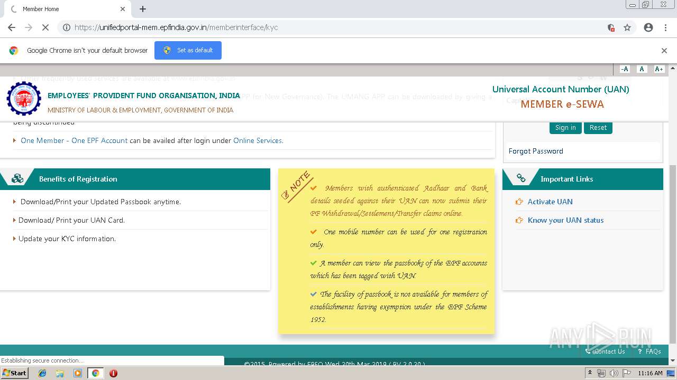This screenshot has width=677, height=380.
Task: Click the blocked content icon in address bar
Action: [611, 27]
